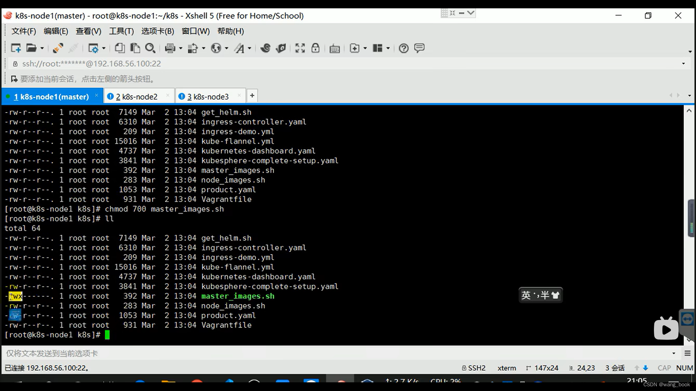Click the 3 会话 session count status
Viewport: 696px width, 391px height.
615,368
